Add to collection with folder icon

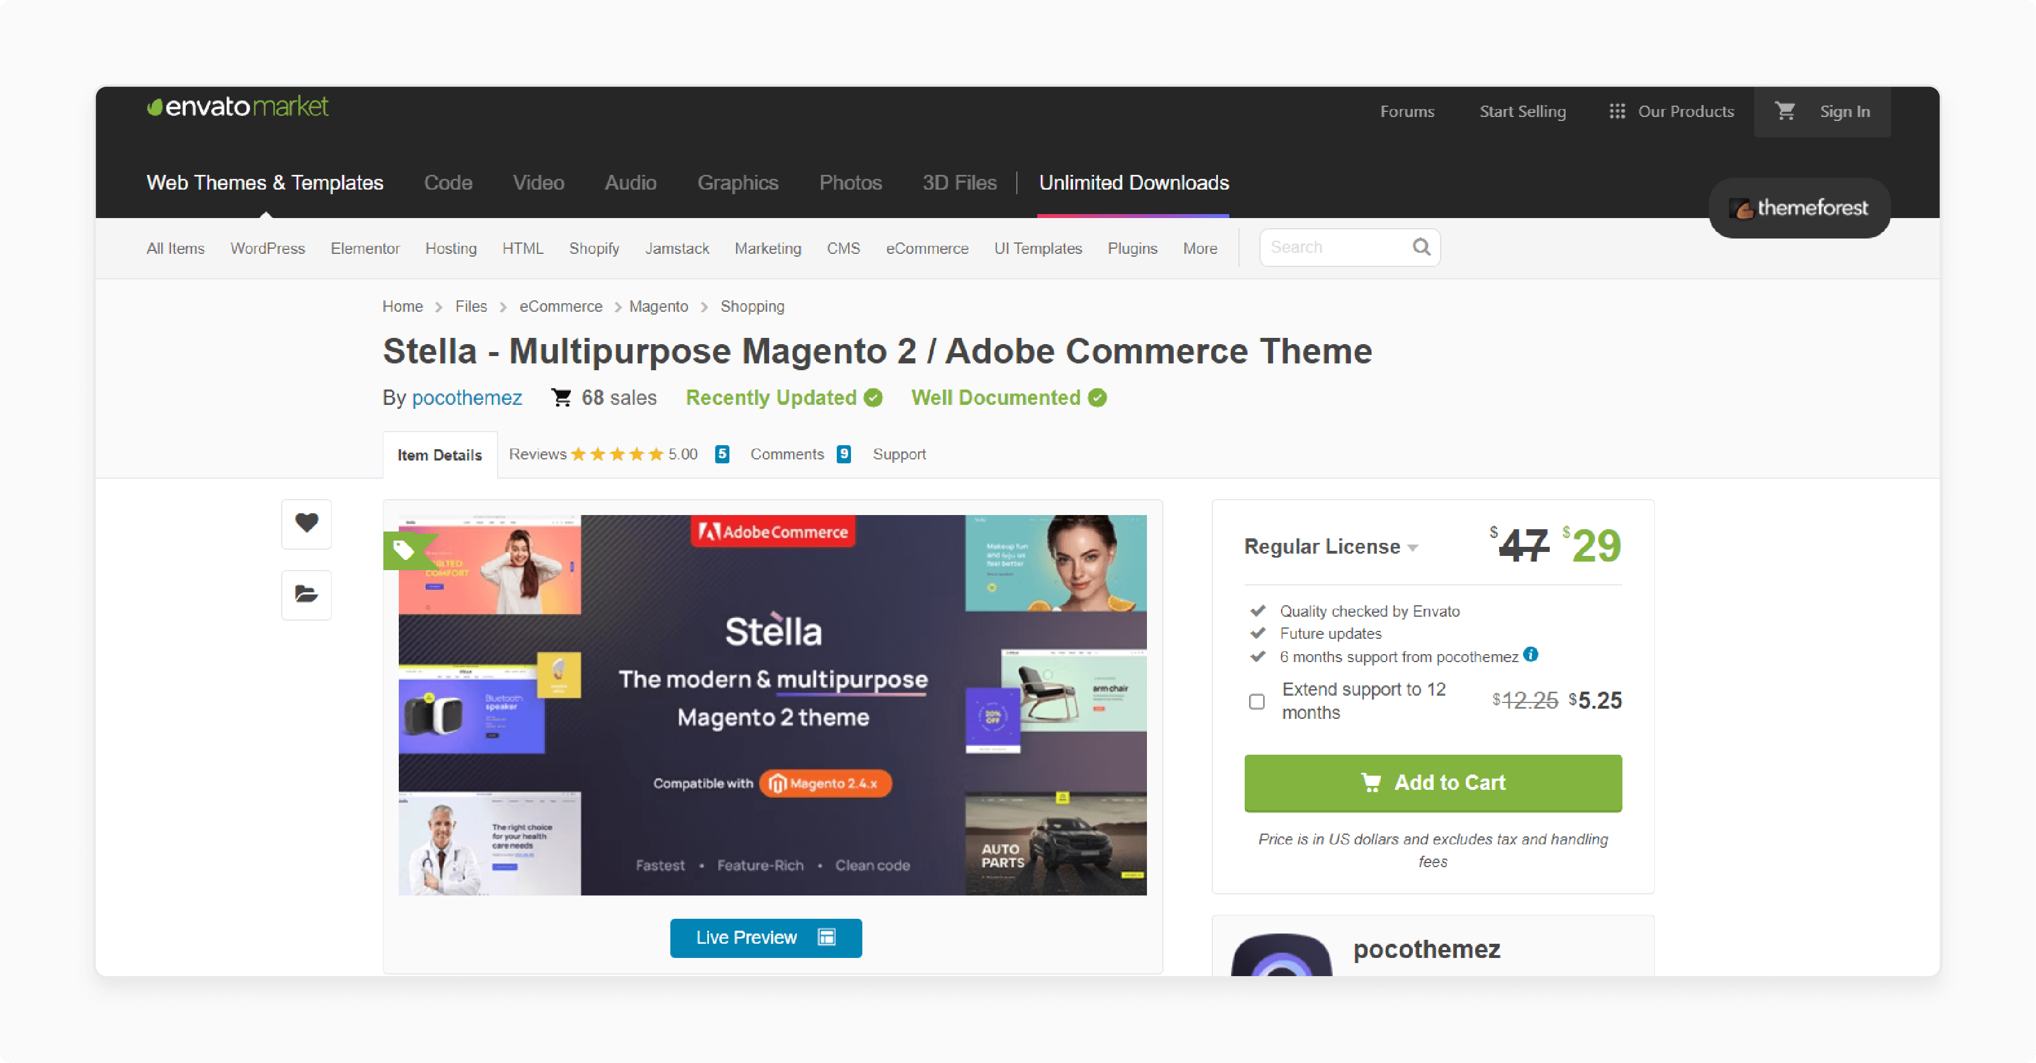coord(307,595)
